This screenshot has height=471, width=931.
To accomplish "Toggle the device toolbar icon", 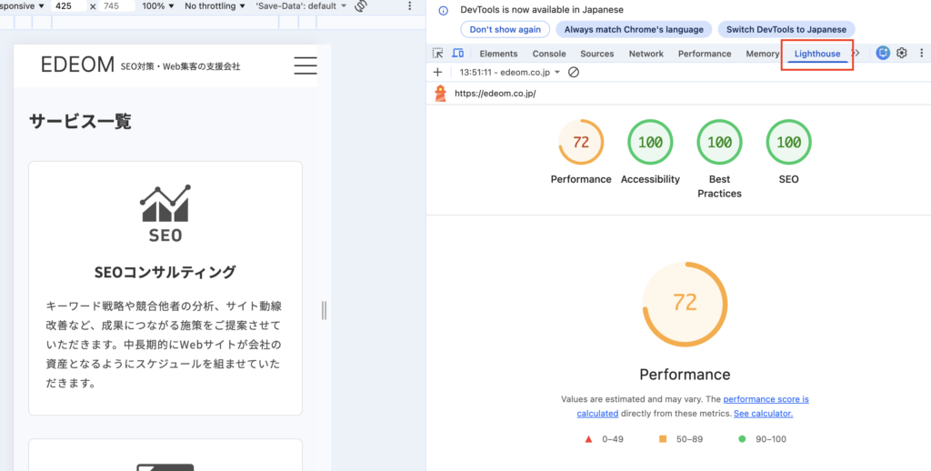I will 458,54.
